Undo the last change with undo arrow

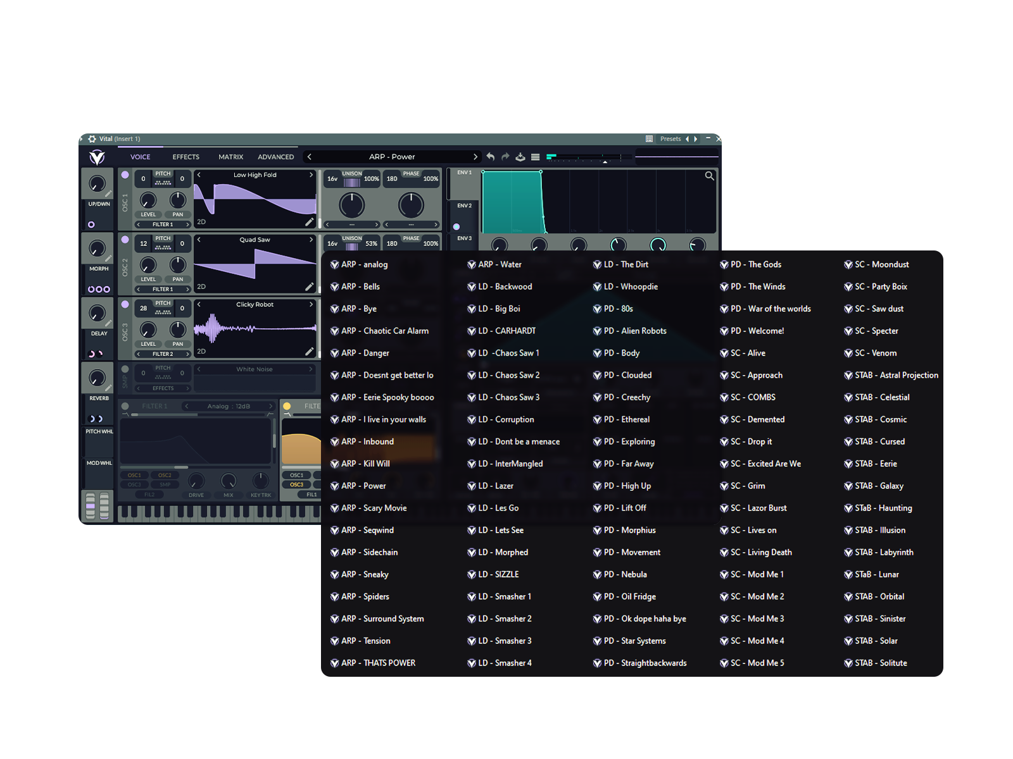[491, 157]
